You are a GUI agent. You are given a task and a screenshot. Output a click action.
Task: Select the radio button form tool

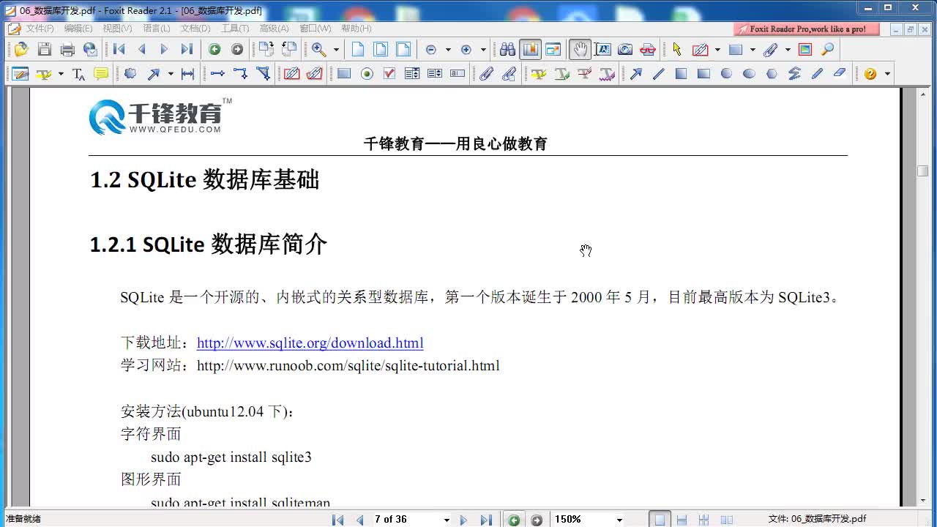(x=367, y=74)
